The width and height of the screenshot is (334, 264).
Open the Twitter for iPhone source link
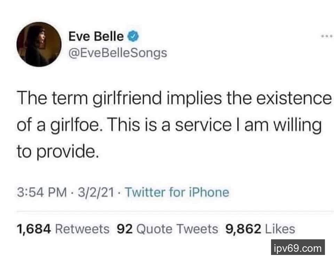click(177, 192)
